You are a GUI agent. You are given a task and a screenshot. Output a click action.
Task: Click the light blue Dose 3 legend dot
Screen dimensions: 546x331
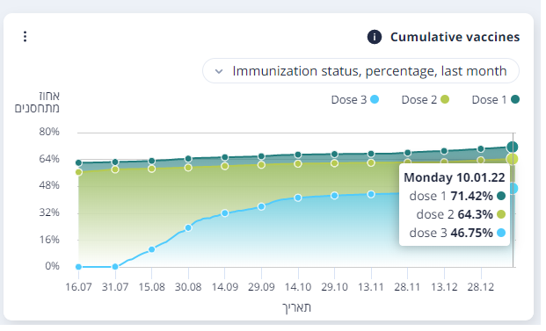click(375, 99)
